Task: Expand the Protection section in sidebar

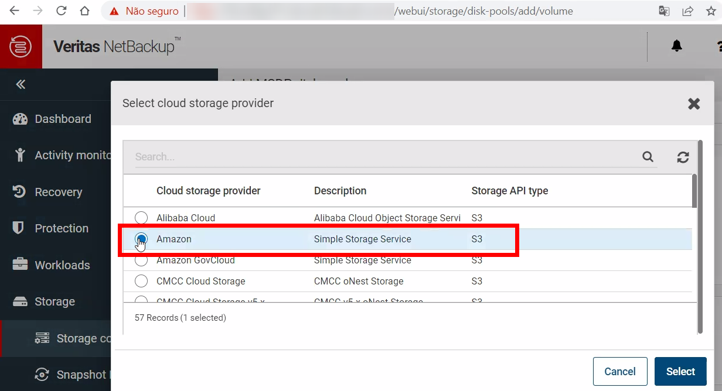Action: click(62, 228)
